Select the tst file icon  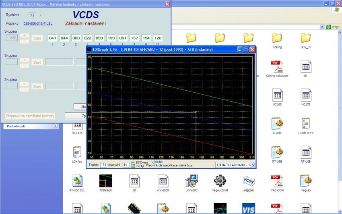click(134, 181)
